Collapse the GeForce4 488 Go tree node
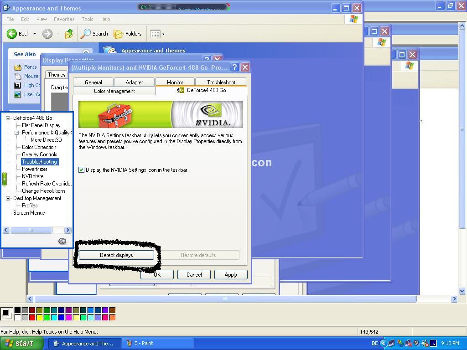Viewport: 467px width, 350px height. coord(8,118)
